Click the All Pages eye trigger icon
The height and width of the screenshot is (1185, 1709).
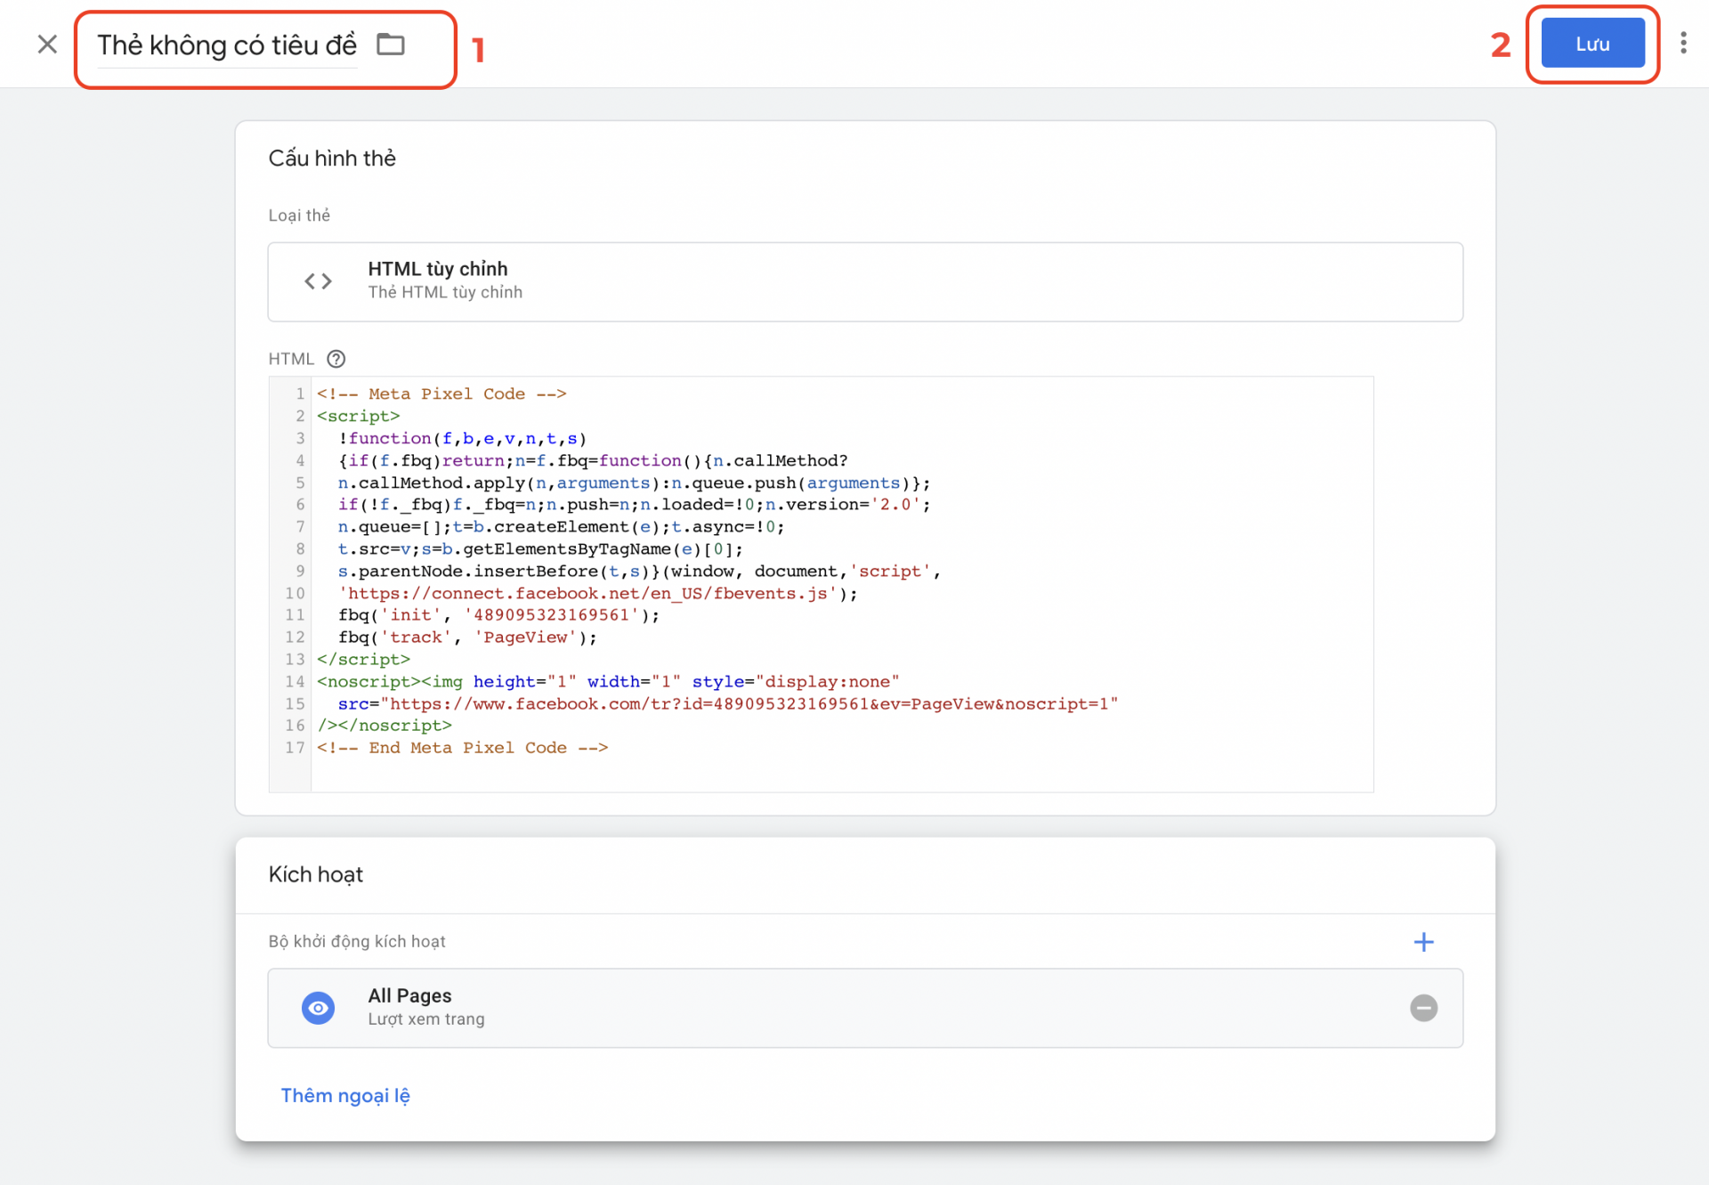tap(318, 1008)
